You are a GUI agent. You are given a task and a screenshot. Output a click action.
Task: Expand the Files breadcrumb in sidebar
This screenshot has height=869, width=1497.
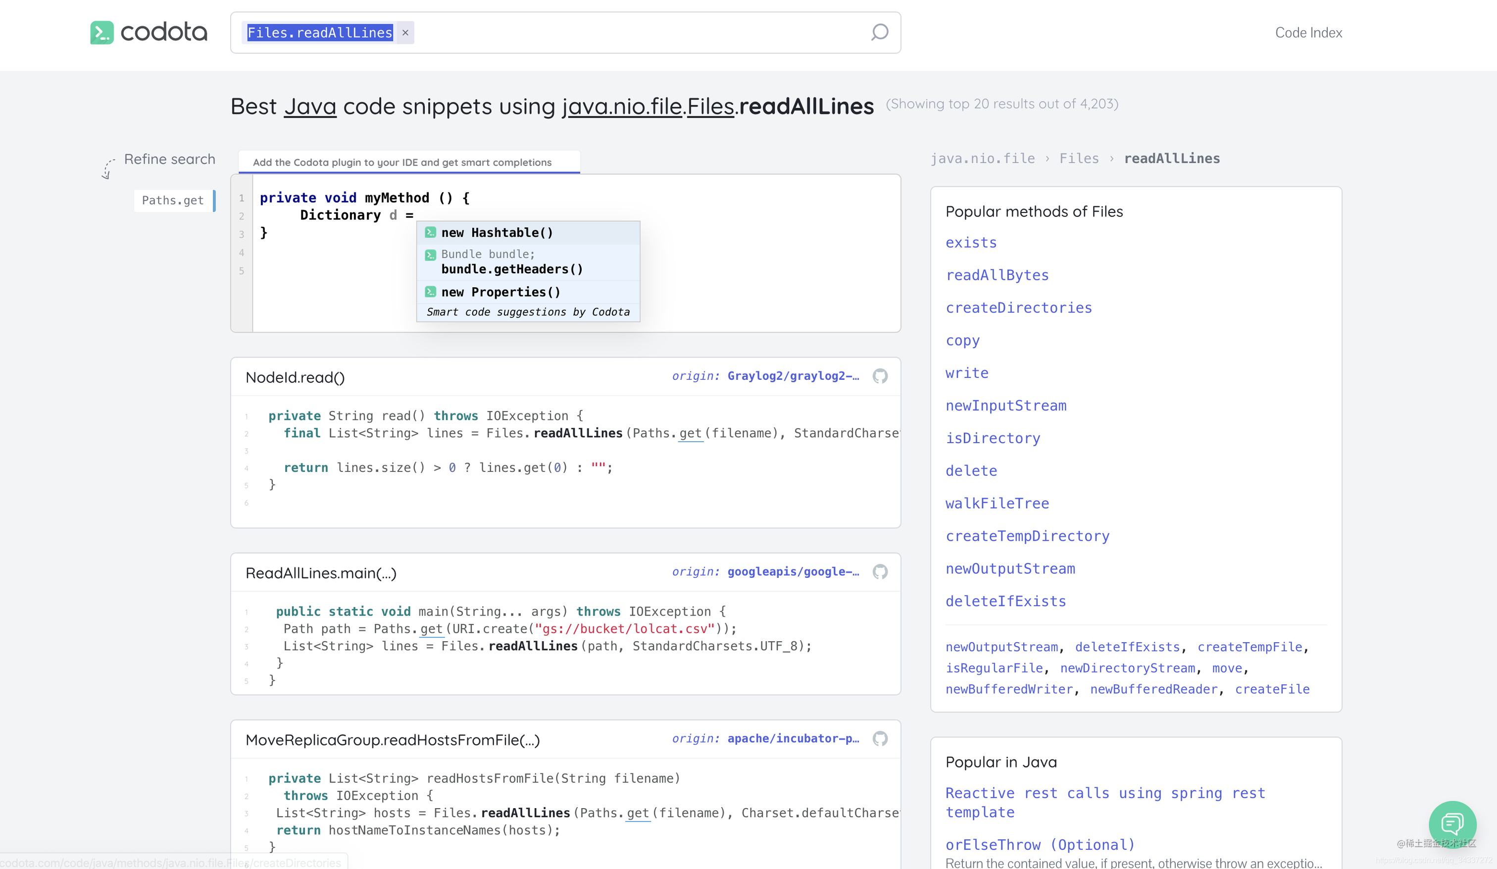pos(1078,158)
